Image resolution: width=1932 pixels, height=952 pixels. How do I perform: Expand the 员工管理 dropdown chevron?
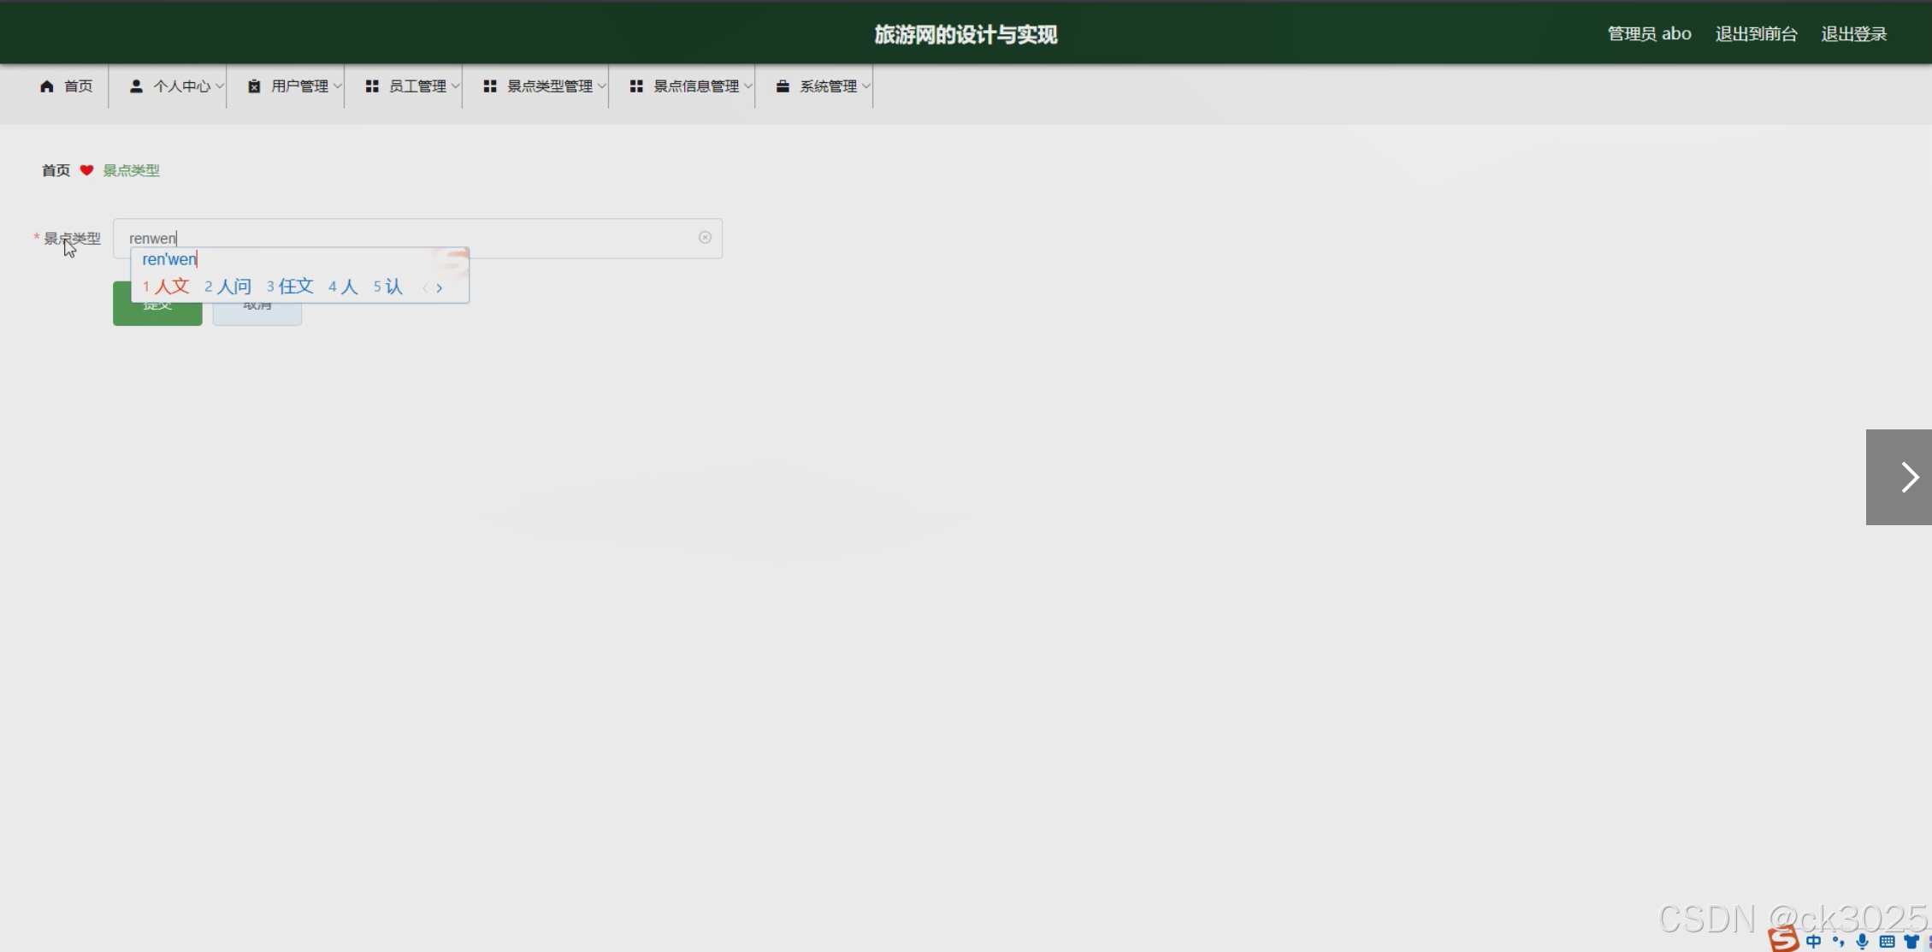(455, 86)
